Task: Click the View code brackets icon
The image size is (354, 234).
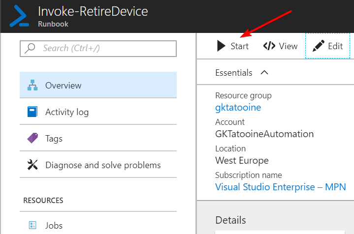Action: click(x=269, y=46)
